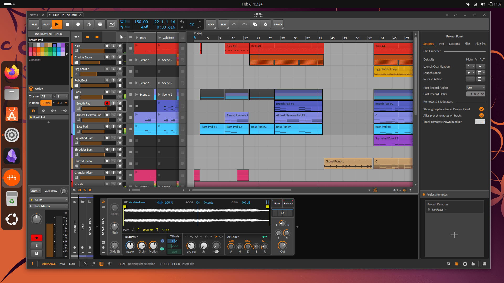The width and height of the screenshot is (504, 283).
Task: Open the mixer panel icon at bottom right
Action: [485, 264]
